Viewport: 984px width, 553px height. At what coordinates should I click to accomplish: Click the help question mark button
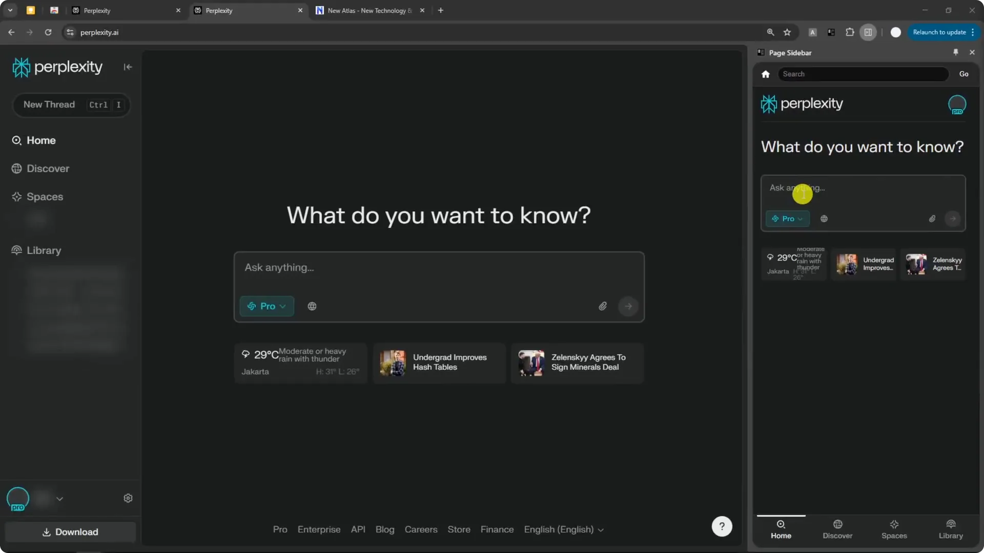(722, 526)
